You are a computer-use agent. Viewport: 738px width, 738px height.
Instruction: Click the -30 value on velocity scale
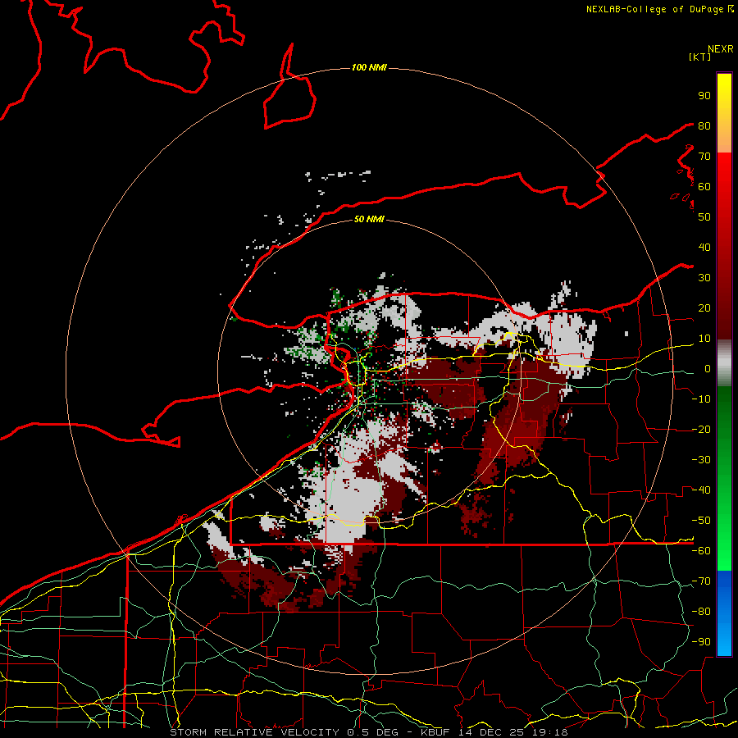(x=701, y=459)
